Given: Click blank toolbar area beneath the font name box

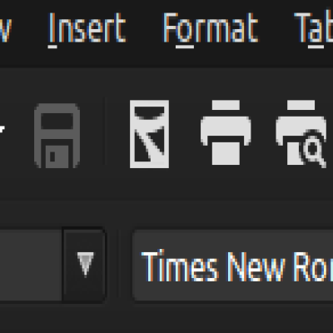Looking at the screenshot, I should [232, 316].
